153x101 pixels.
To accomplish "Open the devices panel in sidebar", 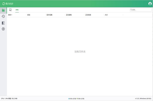I will coord(3,23).
